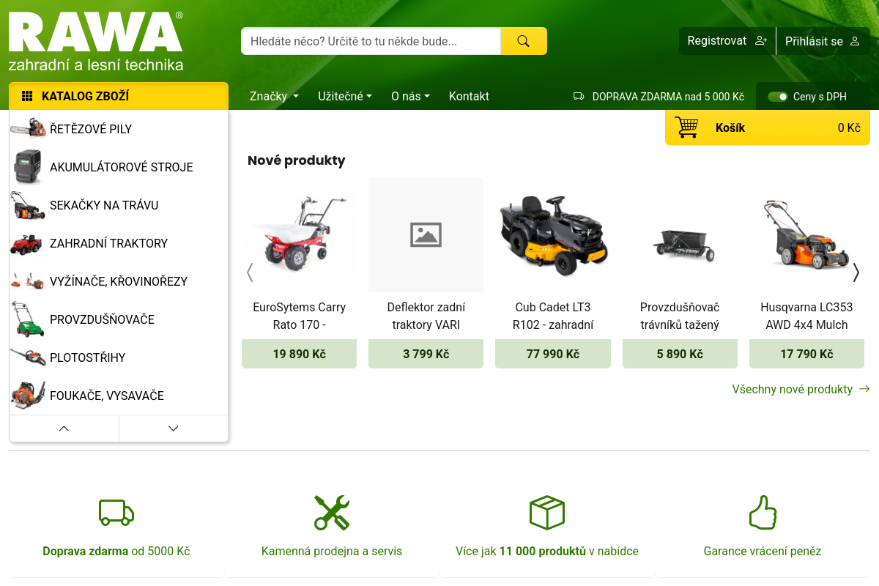Click the Cub Cadet tractor thumbnail
Screen dimensions: 879x586
pos(553,234)
